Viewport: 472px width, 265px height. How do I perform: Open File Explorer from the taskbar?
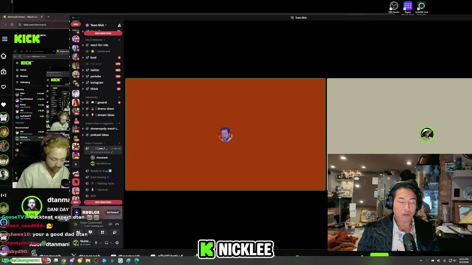[88, 261]
